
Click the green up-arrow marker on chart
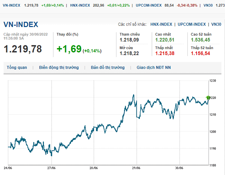click(x=208, y=98)
